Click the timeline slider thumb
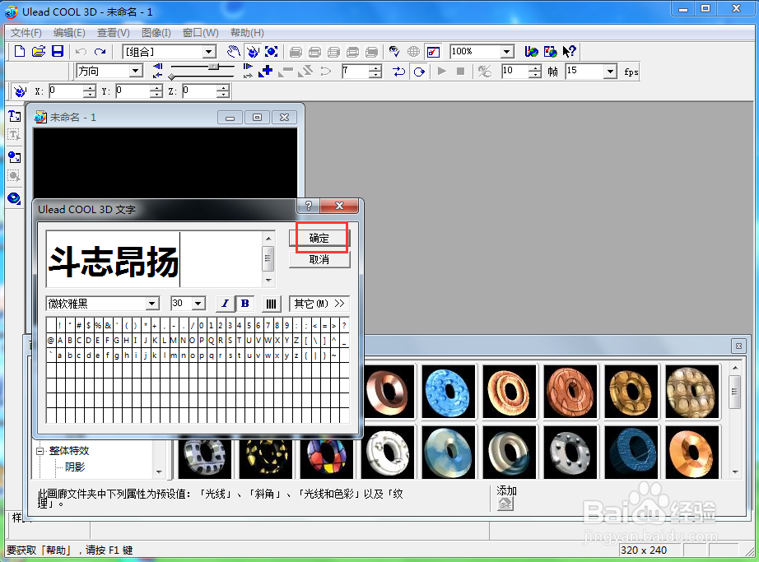 pos(213,67)
